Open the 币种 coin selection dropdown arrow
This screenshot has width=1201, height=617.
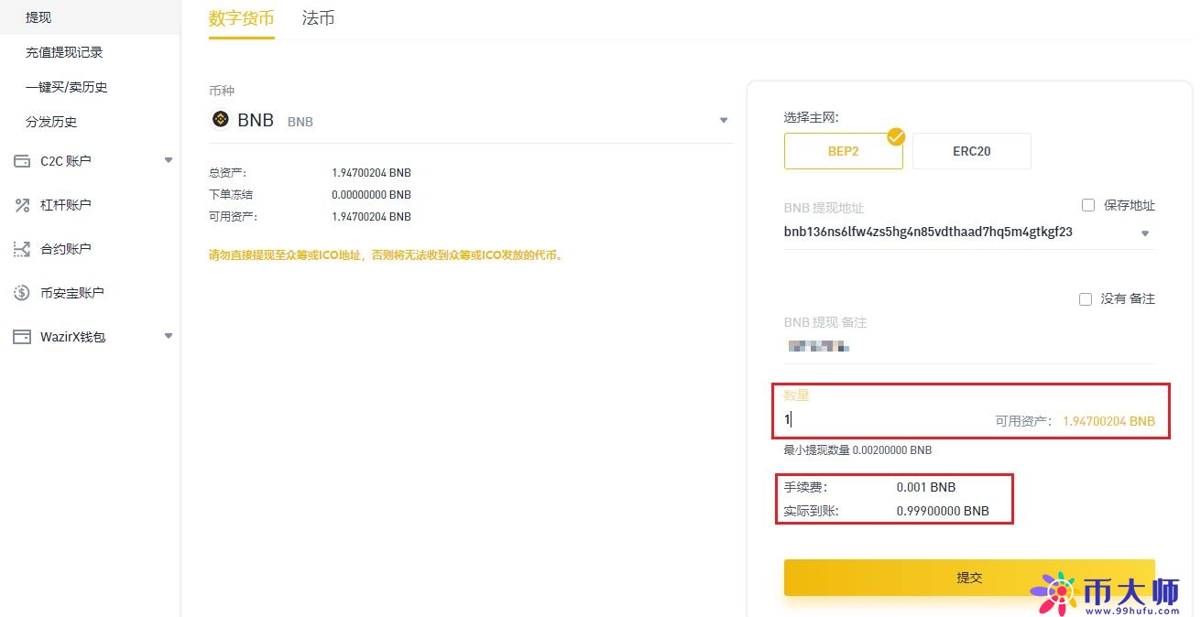(x=724, y=121)
